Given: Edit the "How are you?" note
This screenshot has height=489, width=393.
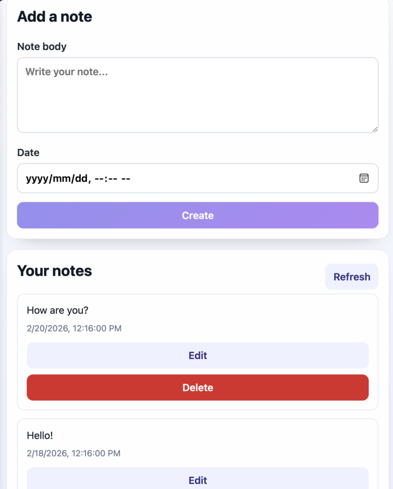Looking at the screenshot, I should (197, 355).
